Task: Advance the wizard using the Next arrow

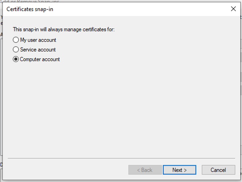Action: 179,170
